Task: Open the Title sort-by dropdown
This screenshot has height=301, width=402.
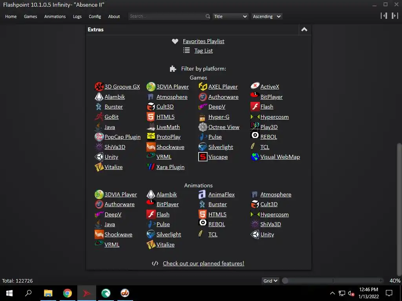Action: pos(230,16)
